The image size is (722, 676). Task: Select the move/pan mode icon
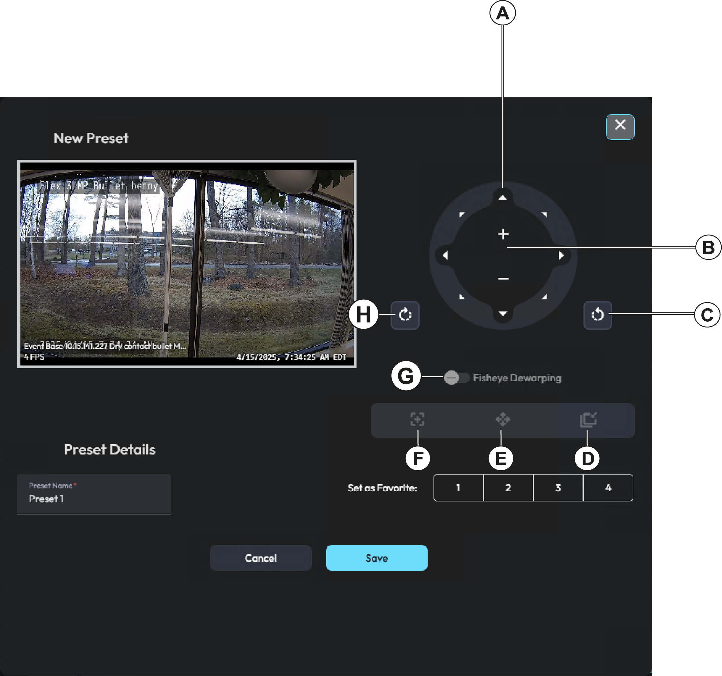click(503, 420)
